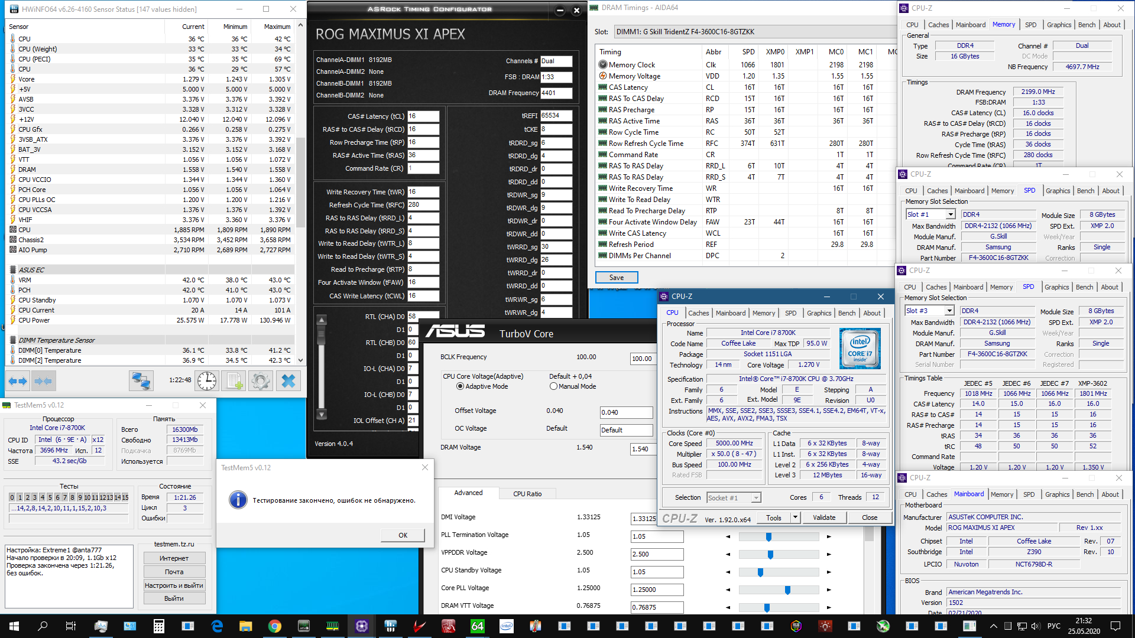Open the Slot #3 memory slot dropdown

[949, 311]
